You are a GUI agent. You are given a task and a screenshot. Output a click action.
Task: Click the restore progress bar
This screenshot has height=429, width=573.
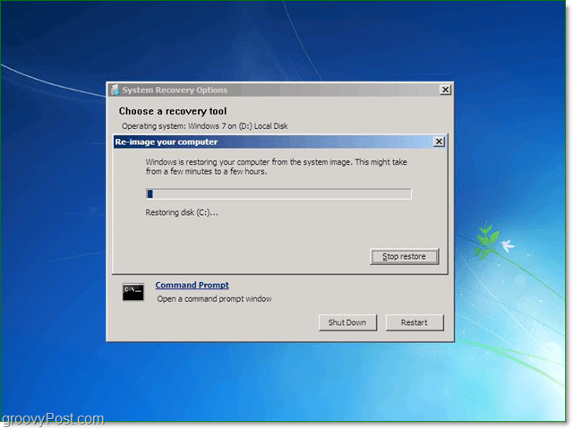click(x=278, y=193)
